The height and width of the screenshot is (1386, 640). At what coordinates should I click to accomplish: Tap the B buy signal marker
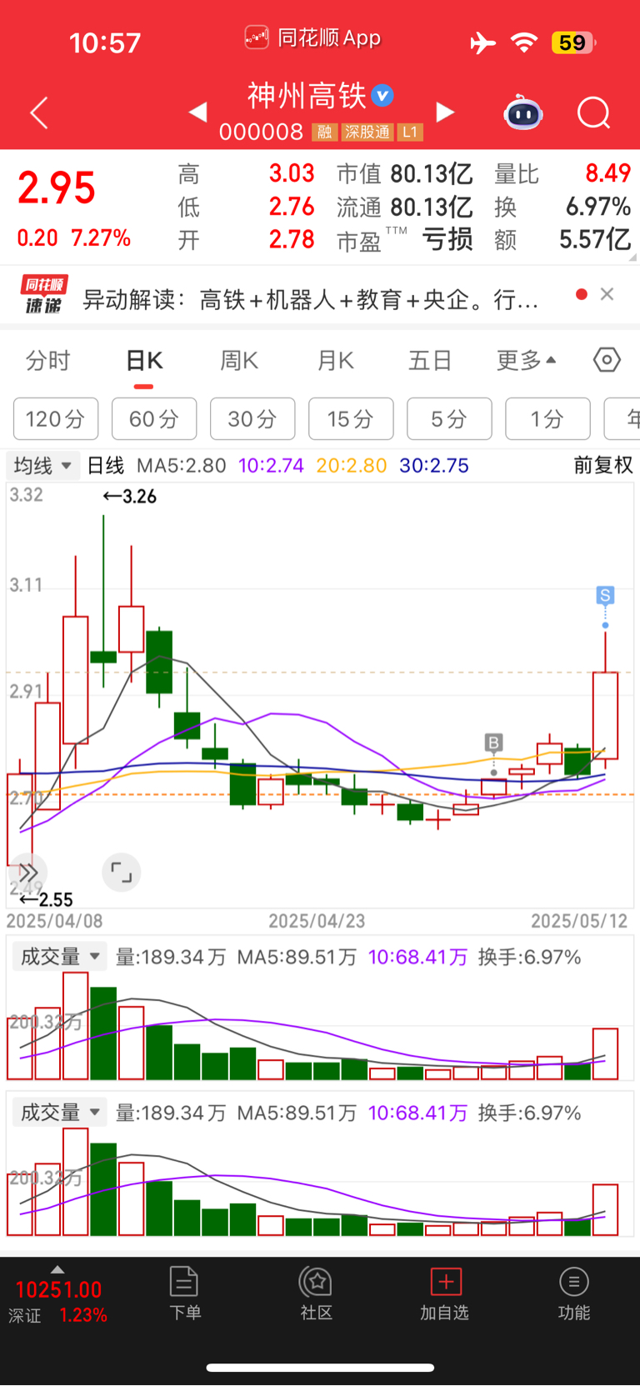click(493, 743)
